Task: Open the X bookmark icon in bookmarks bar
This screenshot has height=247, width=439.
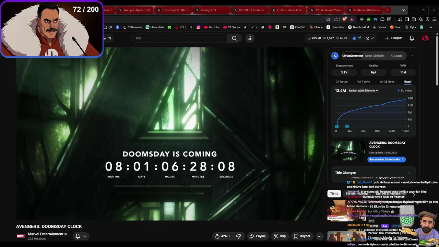Action: point(191,27)
